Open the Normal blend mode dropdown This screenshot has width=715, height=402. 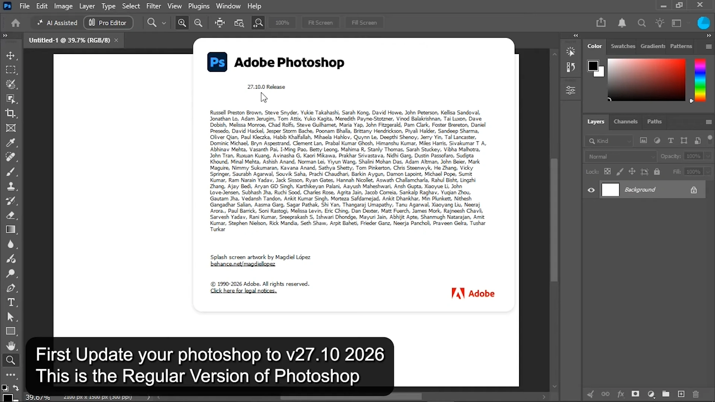tap(620, 157)
